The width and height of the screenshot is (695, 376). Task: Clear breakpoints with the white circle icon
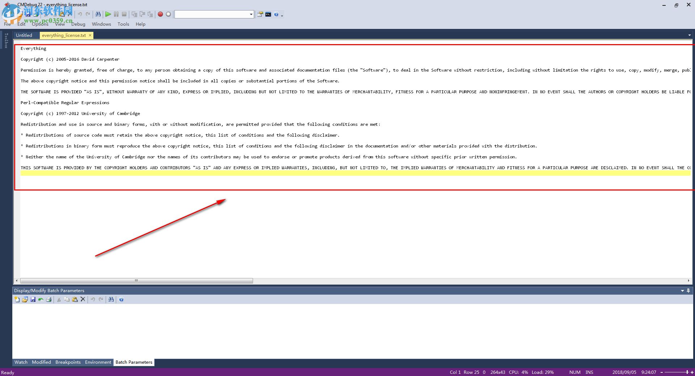tap(168, 14)
